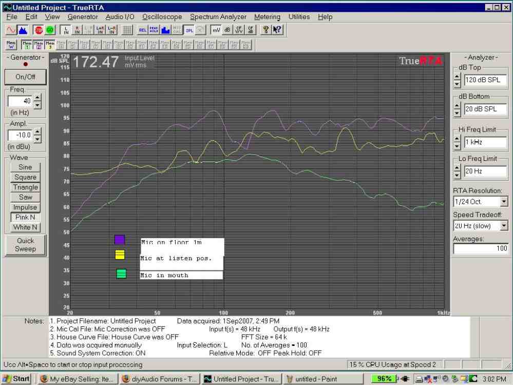The width and height of the screenshot is (513, 385).
Task: Click the dB Top value field
Action: [485, 80]
